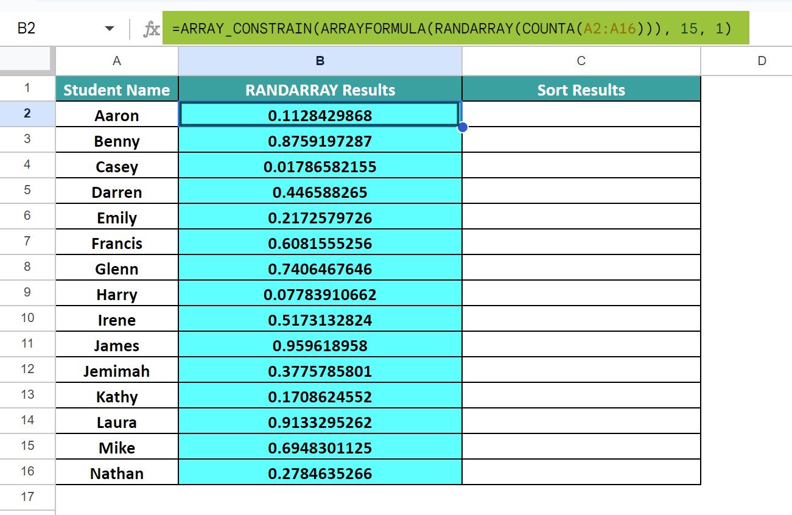Screen dimensions: 792x515
Task: Click the Name Box showing B2
Action: 49,29
